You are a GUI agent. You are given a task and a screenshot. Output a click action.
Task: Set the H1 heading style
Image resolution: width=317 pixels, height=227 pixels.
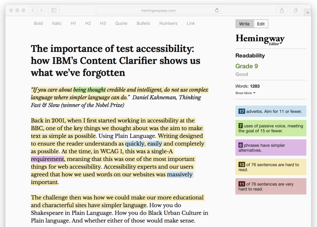(x=73, y=24)
